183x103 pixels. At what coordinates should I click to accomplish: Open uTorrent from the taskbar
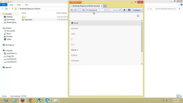click(x=39, y=100)
